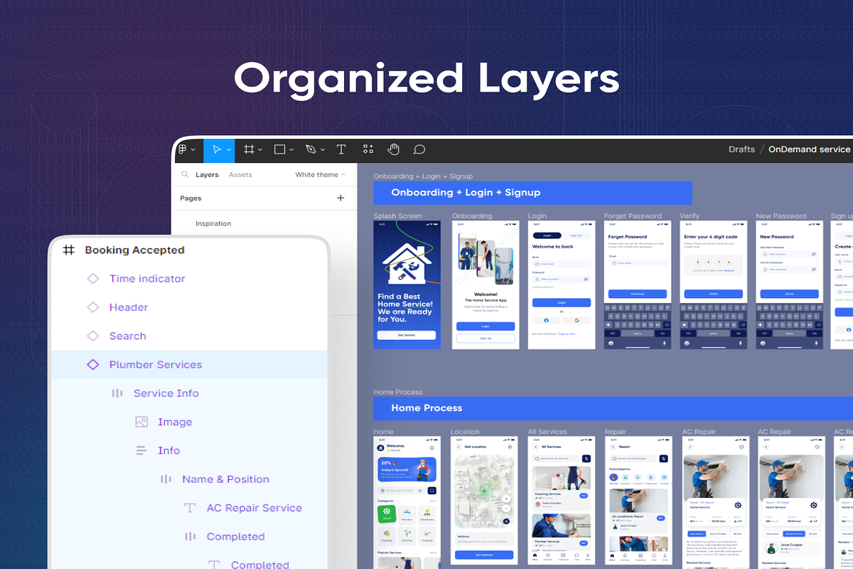Select the Onboarding + Login + Signup section banner
Image resolution: width=853 pixels, height=569 pixels.
[x=532, y=193]
